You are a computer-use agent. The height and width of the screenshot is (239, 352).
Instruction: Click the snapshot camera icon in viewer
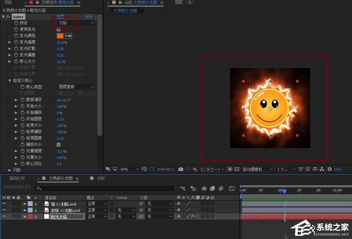(x=181, y=169)
